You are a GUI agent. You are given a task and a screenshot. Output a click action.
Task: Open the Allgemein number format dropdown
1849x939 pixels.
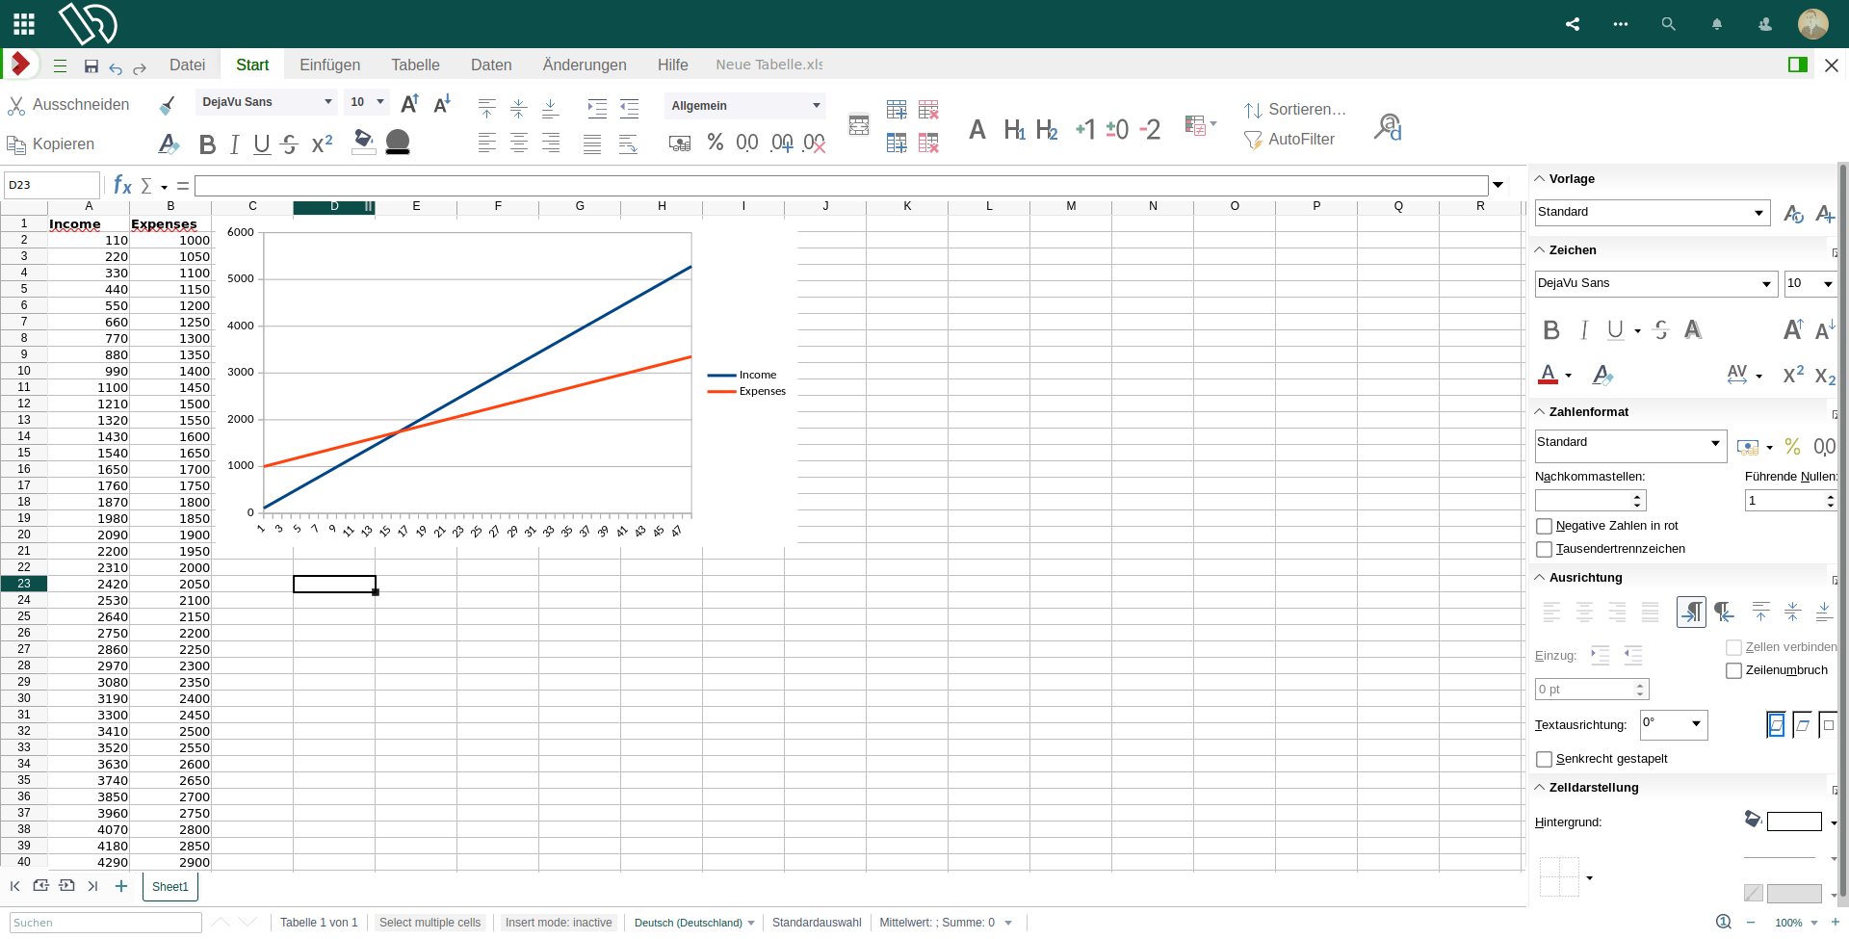(744, 106)
